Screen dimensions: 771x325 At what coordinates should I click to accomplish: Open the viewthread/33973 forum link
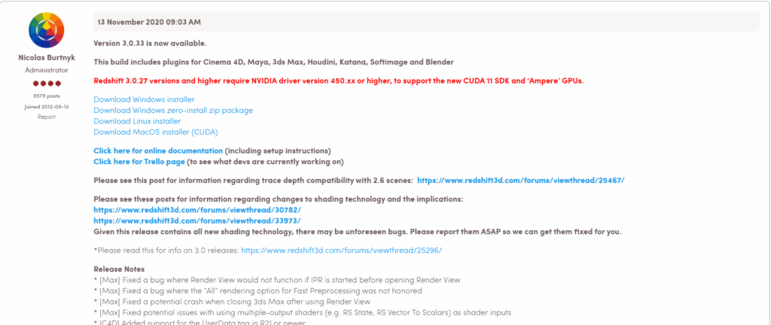(x=197, y=220)
